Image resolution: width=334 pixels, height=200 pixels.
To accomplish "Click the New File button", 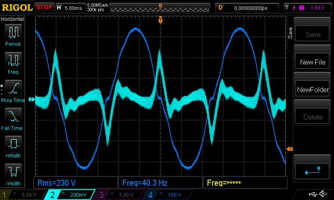I will point(313,62).
